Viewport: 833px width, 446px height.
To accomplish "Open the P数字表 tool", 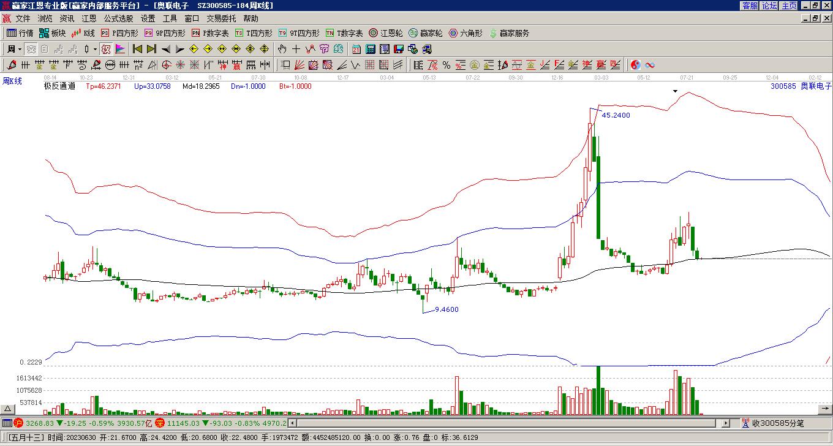I will point(210,33).
